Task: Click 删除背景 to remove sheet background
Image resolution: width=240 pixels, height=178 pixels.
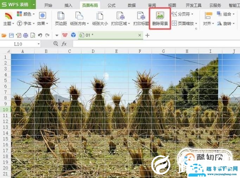Action: (160, 19)
